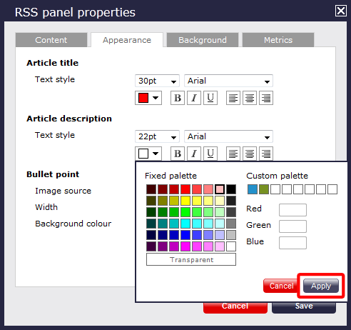This screenshot has height=330, width=351.
Task: Center-align the Article description text
Action: pos(250,154)
